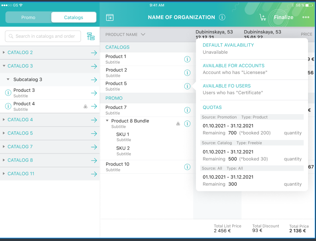
Task: Select the Catalogs tab
Action: (74, 17)
